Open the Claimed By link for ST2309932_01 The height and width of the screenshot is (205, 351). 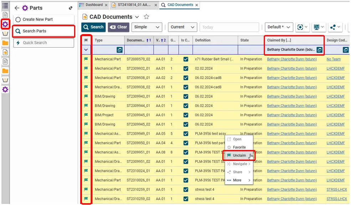pyautogui.click(x=292, y=69)
